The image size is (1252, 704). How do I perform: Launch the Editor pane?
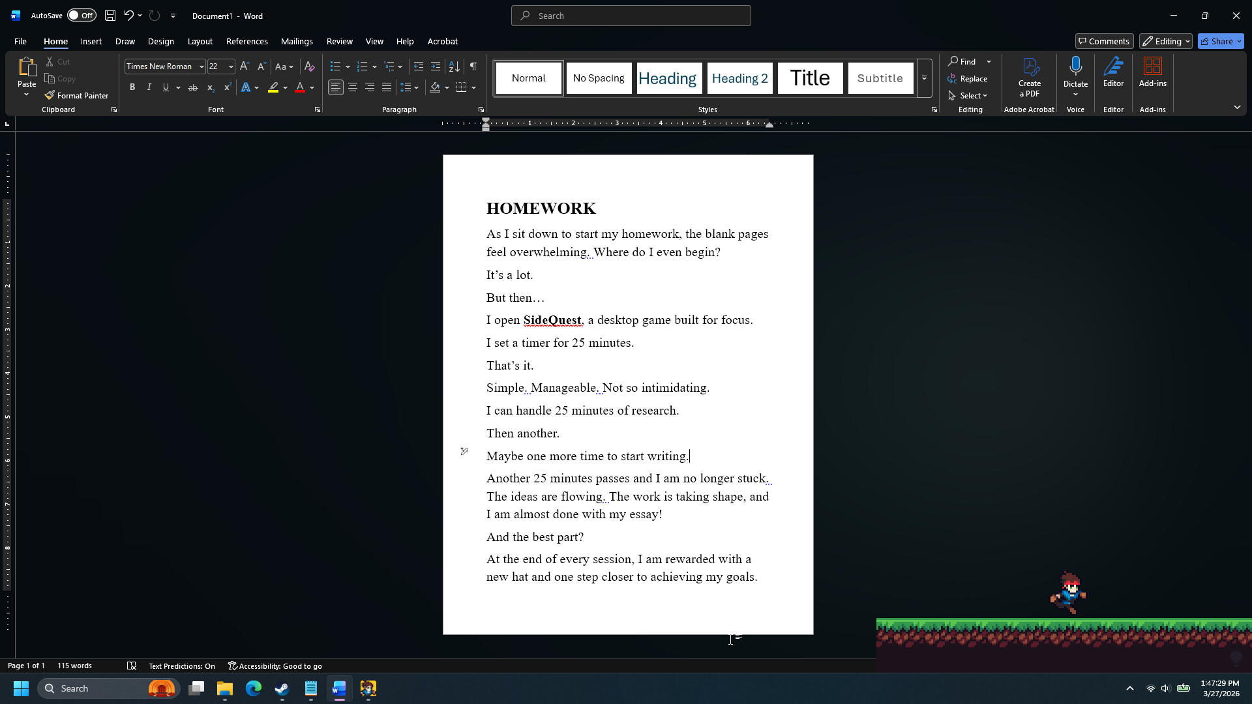point(1113,72)
